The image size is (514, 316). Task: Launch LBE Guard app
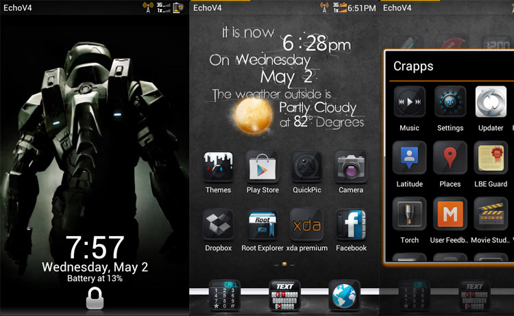pyautogui.click(x=491, y=158)
